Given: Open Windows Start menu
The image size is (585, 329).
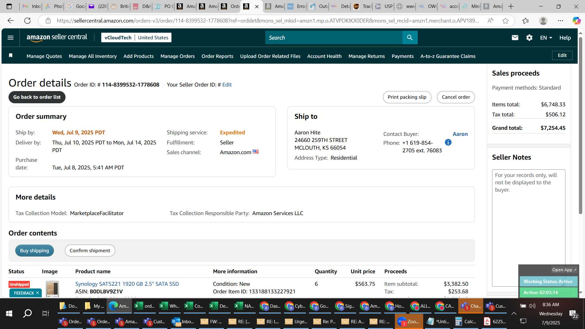Looking at the screenshot, I should pyautogui.click(x=9, y=313).
